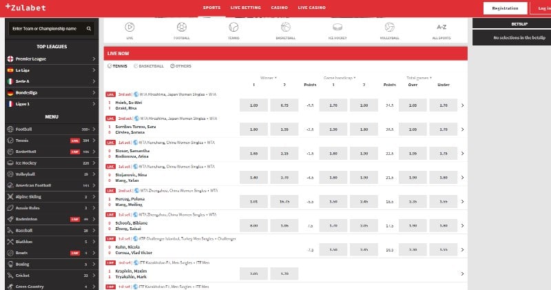The height and width of the screenshot is (290, 551).
Task: Click the Hercog, Polona player name
Action: tap(130, 199)
